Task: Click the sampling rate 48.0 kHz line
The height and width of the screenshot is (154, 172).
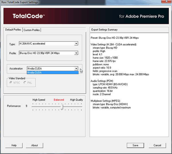Action: [105, 87]
